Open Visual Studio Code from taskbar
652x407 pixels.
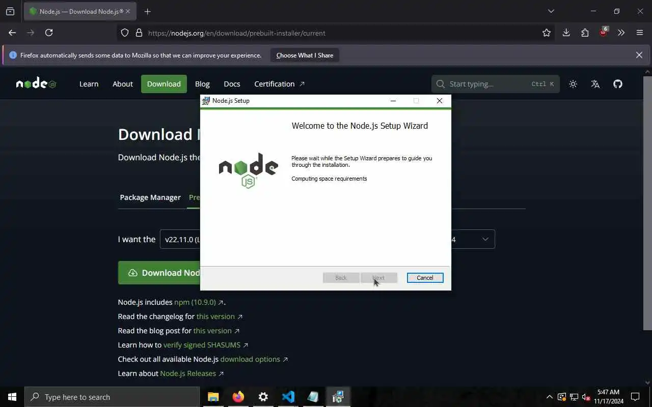pos(288,397)
